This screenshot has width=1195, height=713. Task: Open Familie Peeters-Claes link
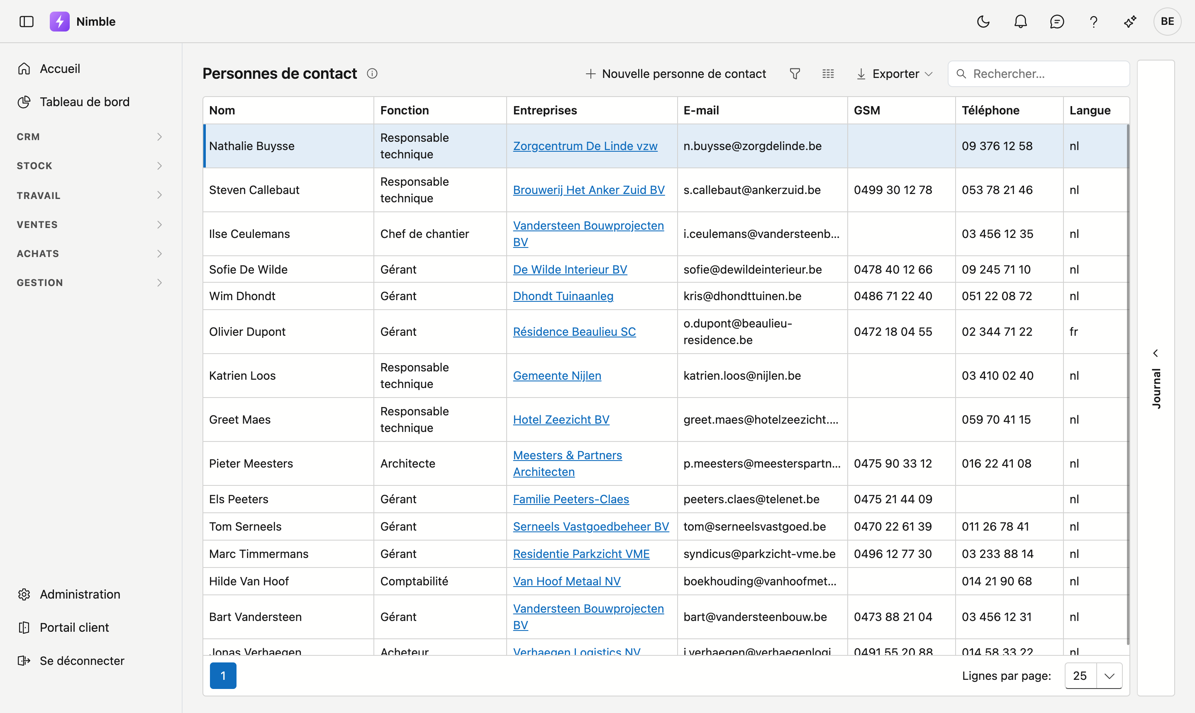(x=571, y=499)
